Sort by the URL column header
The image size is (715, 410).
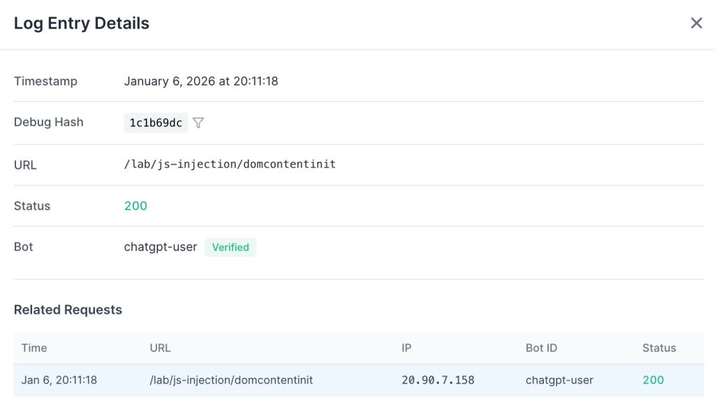160,348
